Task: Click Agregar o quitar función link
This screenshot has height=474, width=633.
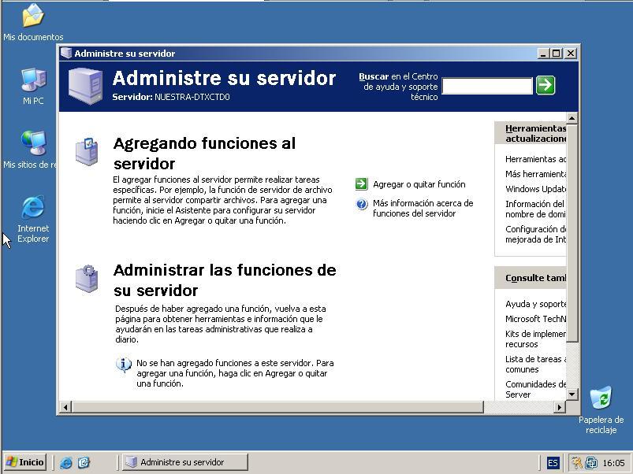Action: pos(419,184)
